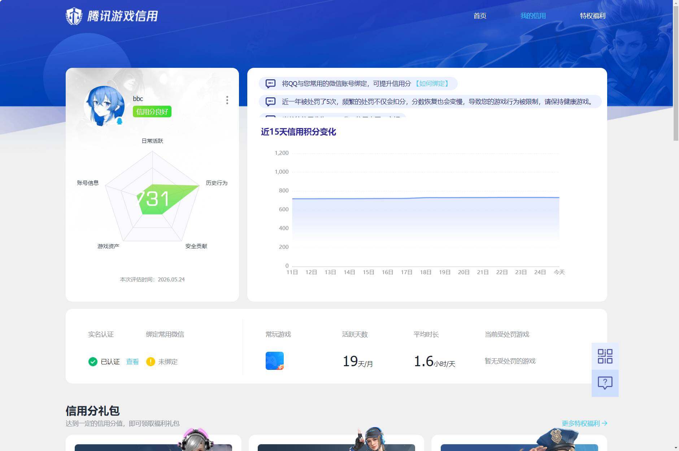Click the bbc profile avatar
Viewport: 679px width, 451px height.
[104, 106]
